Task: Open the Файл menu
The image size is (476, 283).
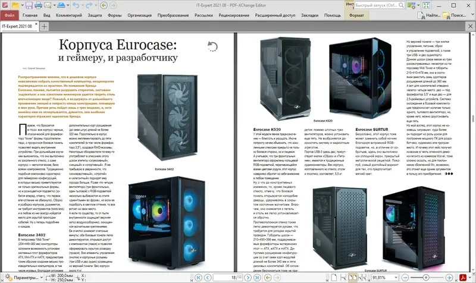Action: pos(10,15)
